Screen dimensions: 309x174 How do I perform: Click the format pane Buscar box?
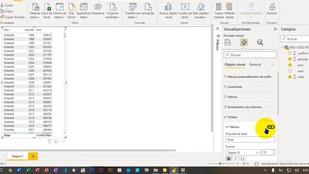point(250,55)
